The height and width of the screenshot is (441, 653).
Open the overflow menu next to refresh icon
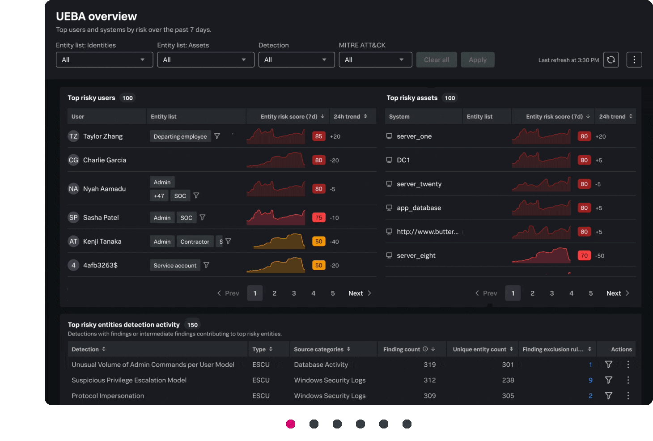pos(634,59)
